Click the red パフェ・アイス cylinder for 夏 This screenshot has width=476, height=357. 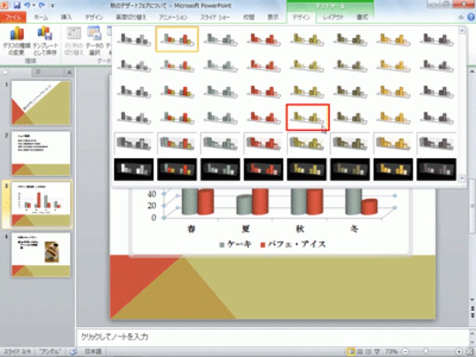[260, 201]
